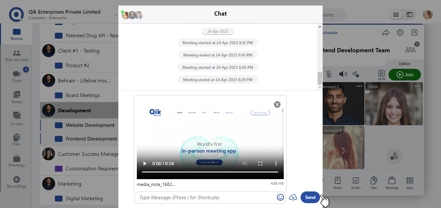
Task: Click the emoji smiley icon in message box
Action: point(280,197)
